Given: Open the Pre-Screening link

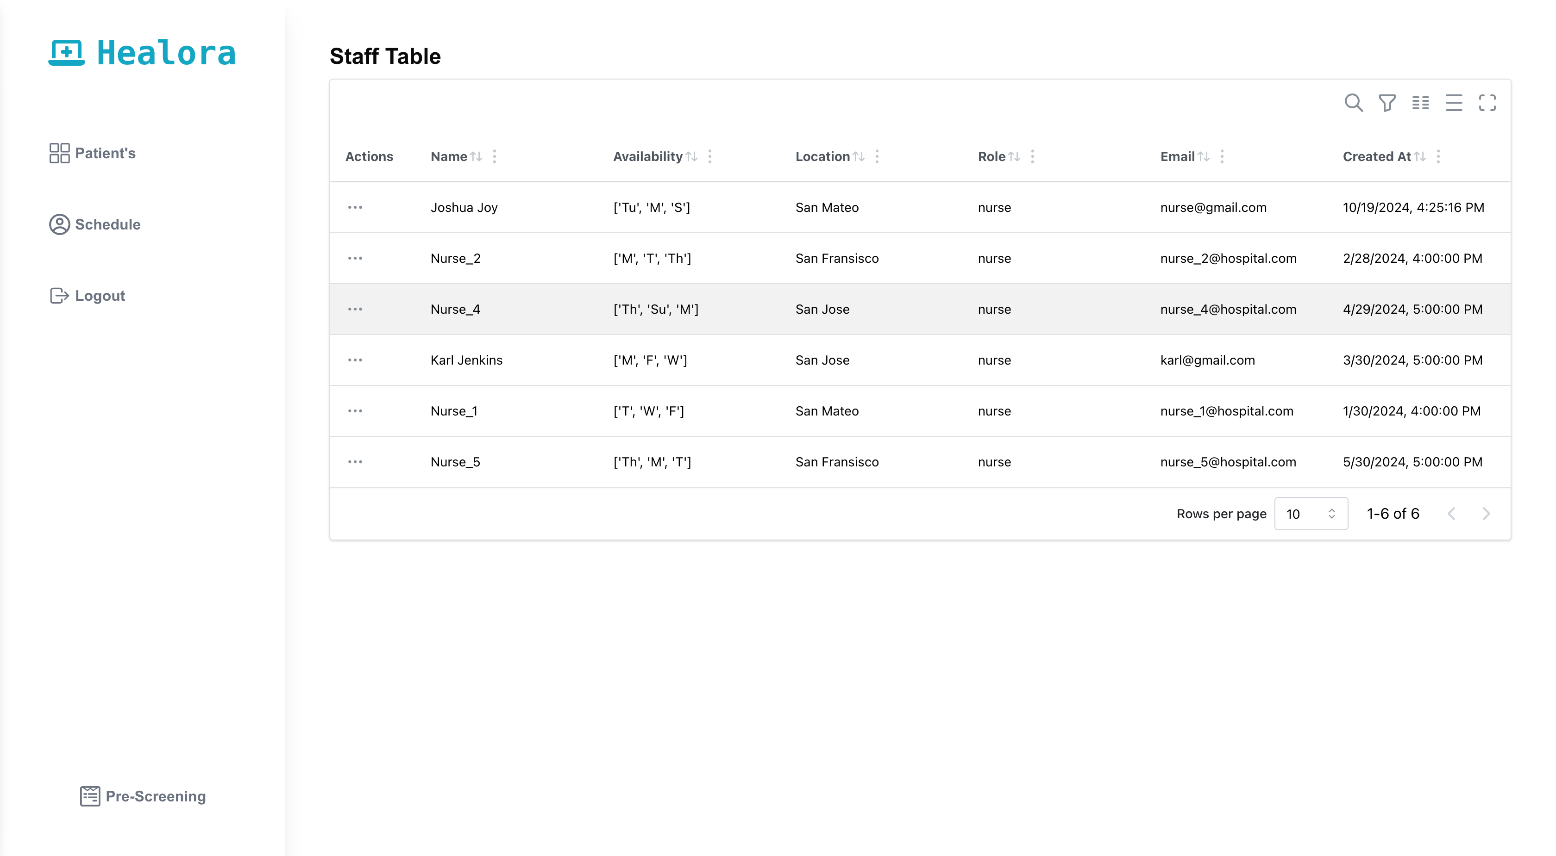Looking at the screenshot, I should point(143,796).
